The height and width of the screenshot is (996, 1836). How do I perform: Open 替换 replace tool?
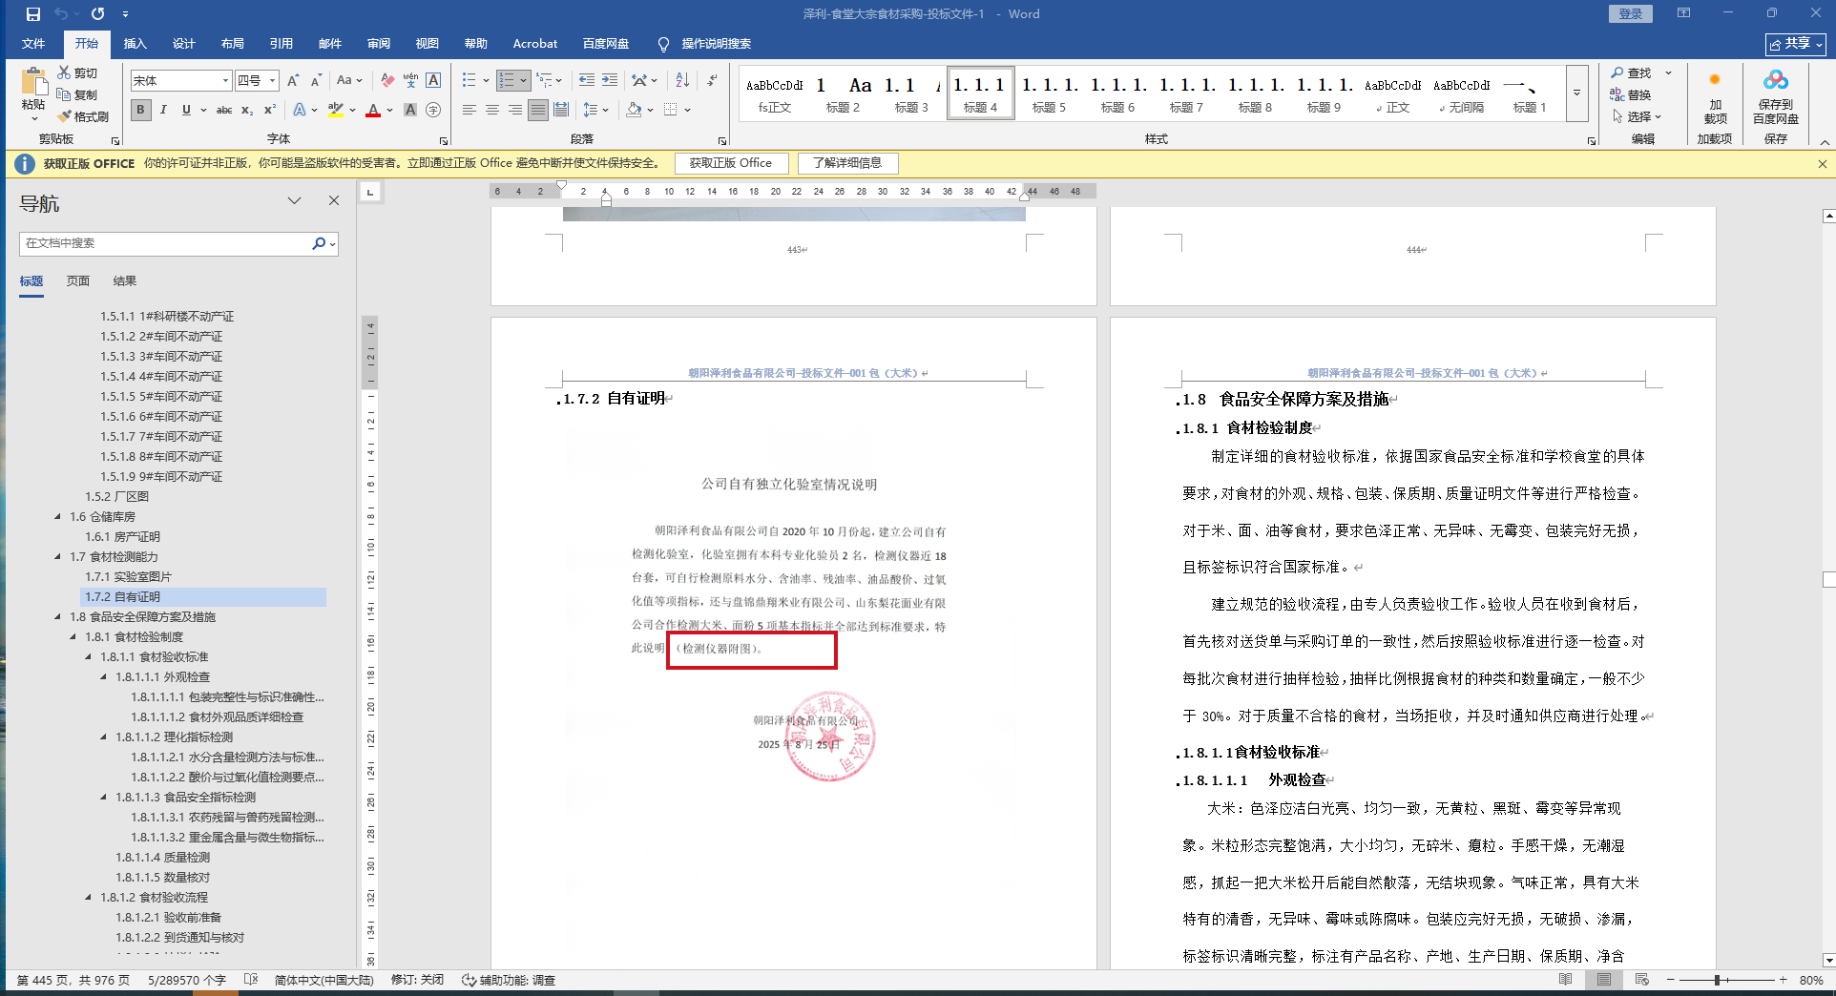[x=1631, y=94]
